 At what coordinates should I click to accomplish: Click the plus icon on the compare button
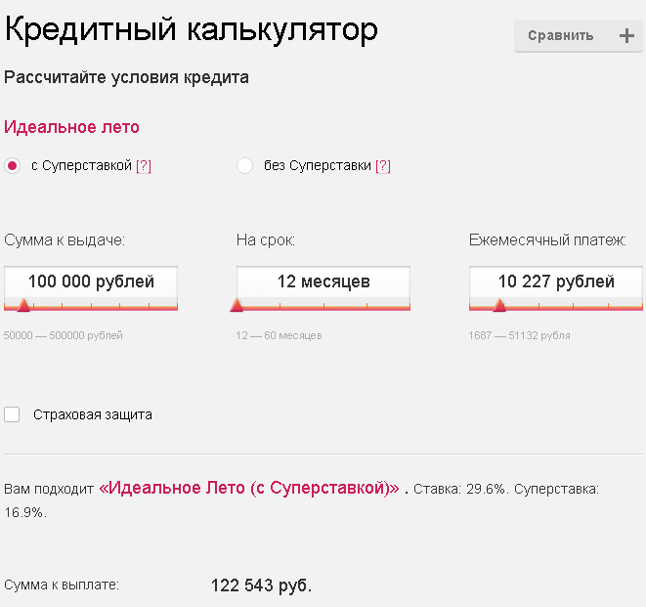(x=627, y=36)
